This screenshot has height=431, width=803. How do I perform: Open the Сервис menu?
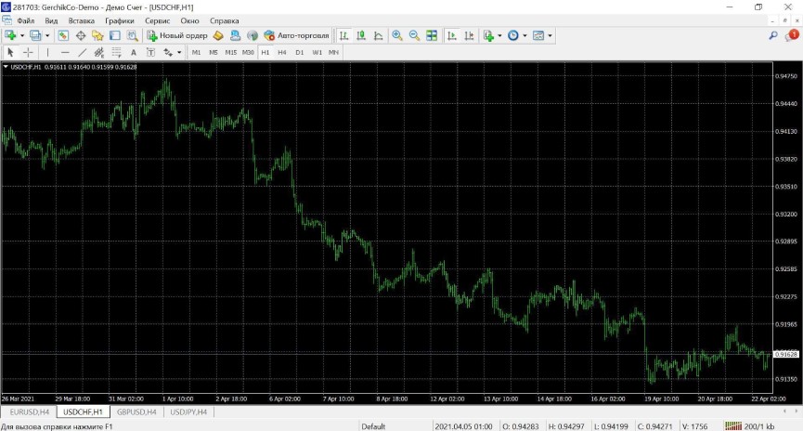[157, 21]
